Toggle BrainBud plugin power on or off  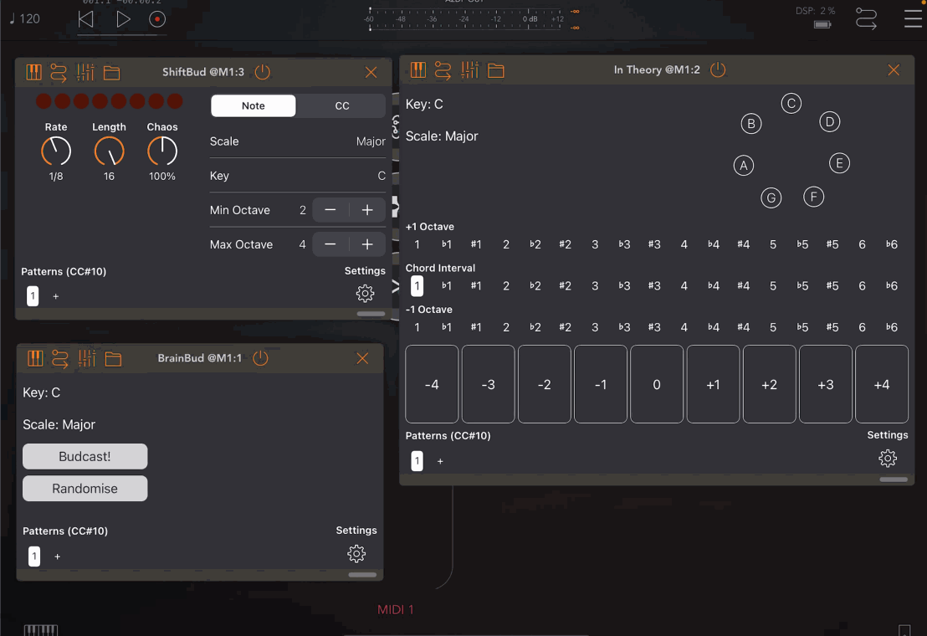pyautogui.click(x=259, y=357)
